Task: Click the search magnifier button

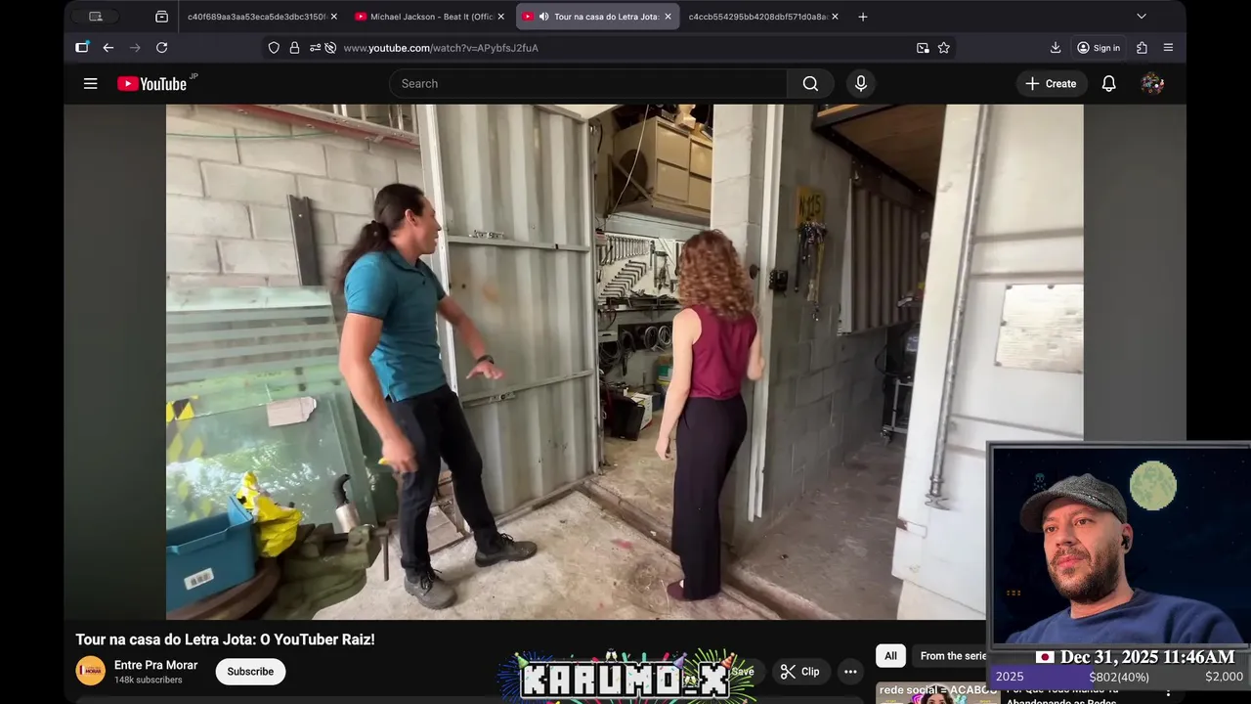Action: tap(810, 84)
